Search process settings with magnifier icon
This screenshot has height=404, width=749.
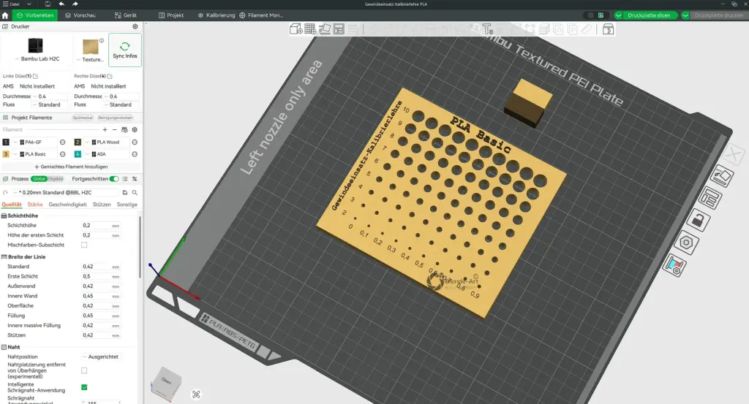[x=135, y=193]
